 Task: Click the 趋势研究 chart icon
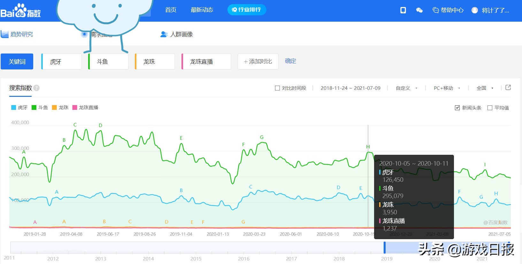(x=4, y=34)
